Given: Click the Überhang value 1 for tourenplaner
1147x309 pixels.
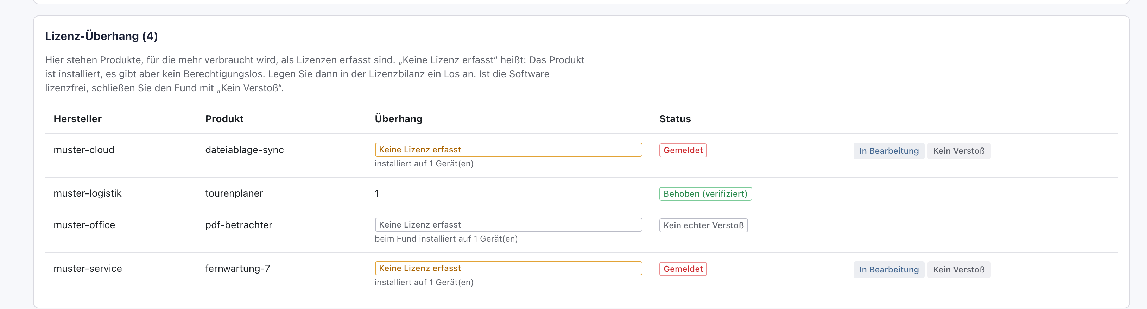Looking at the screenshot, I should 377,193.
